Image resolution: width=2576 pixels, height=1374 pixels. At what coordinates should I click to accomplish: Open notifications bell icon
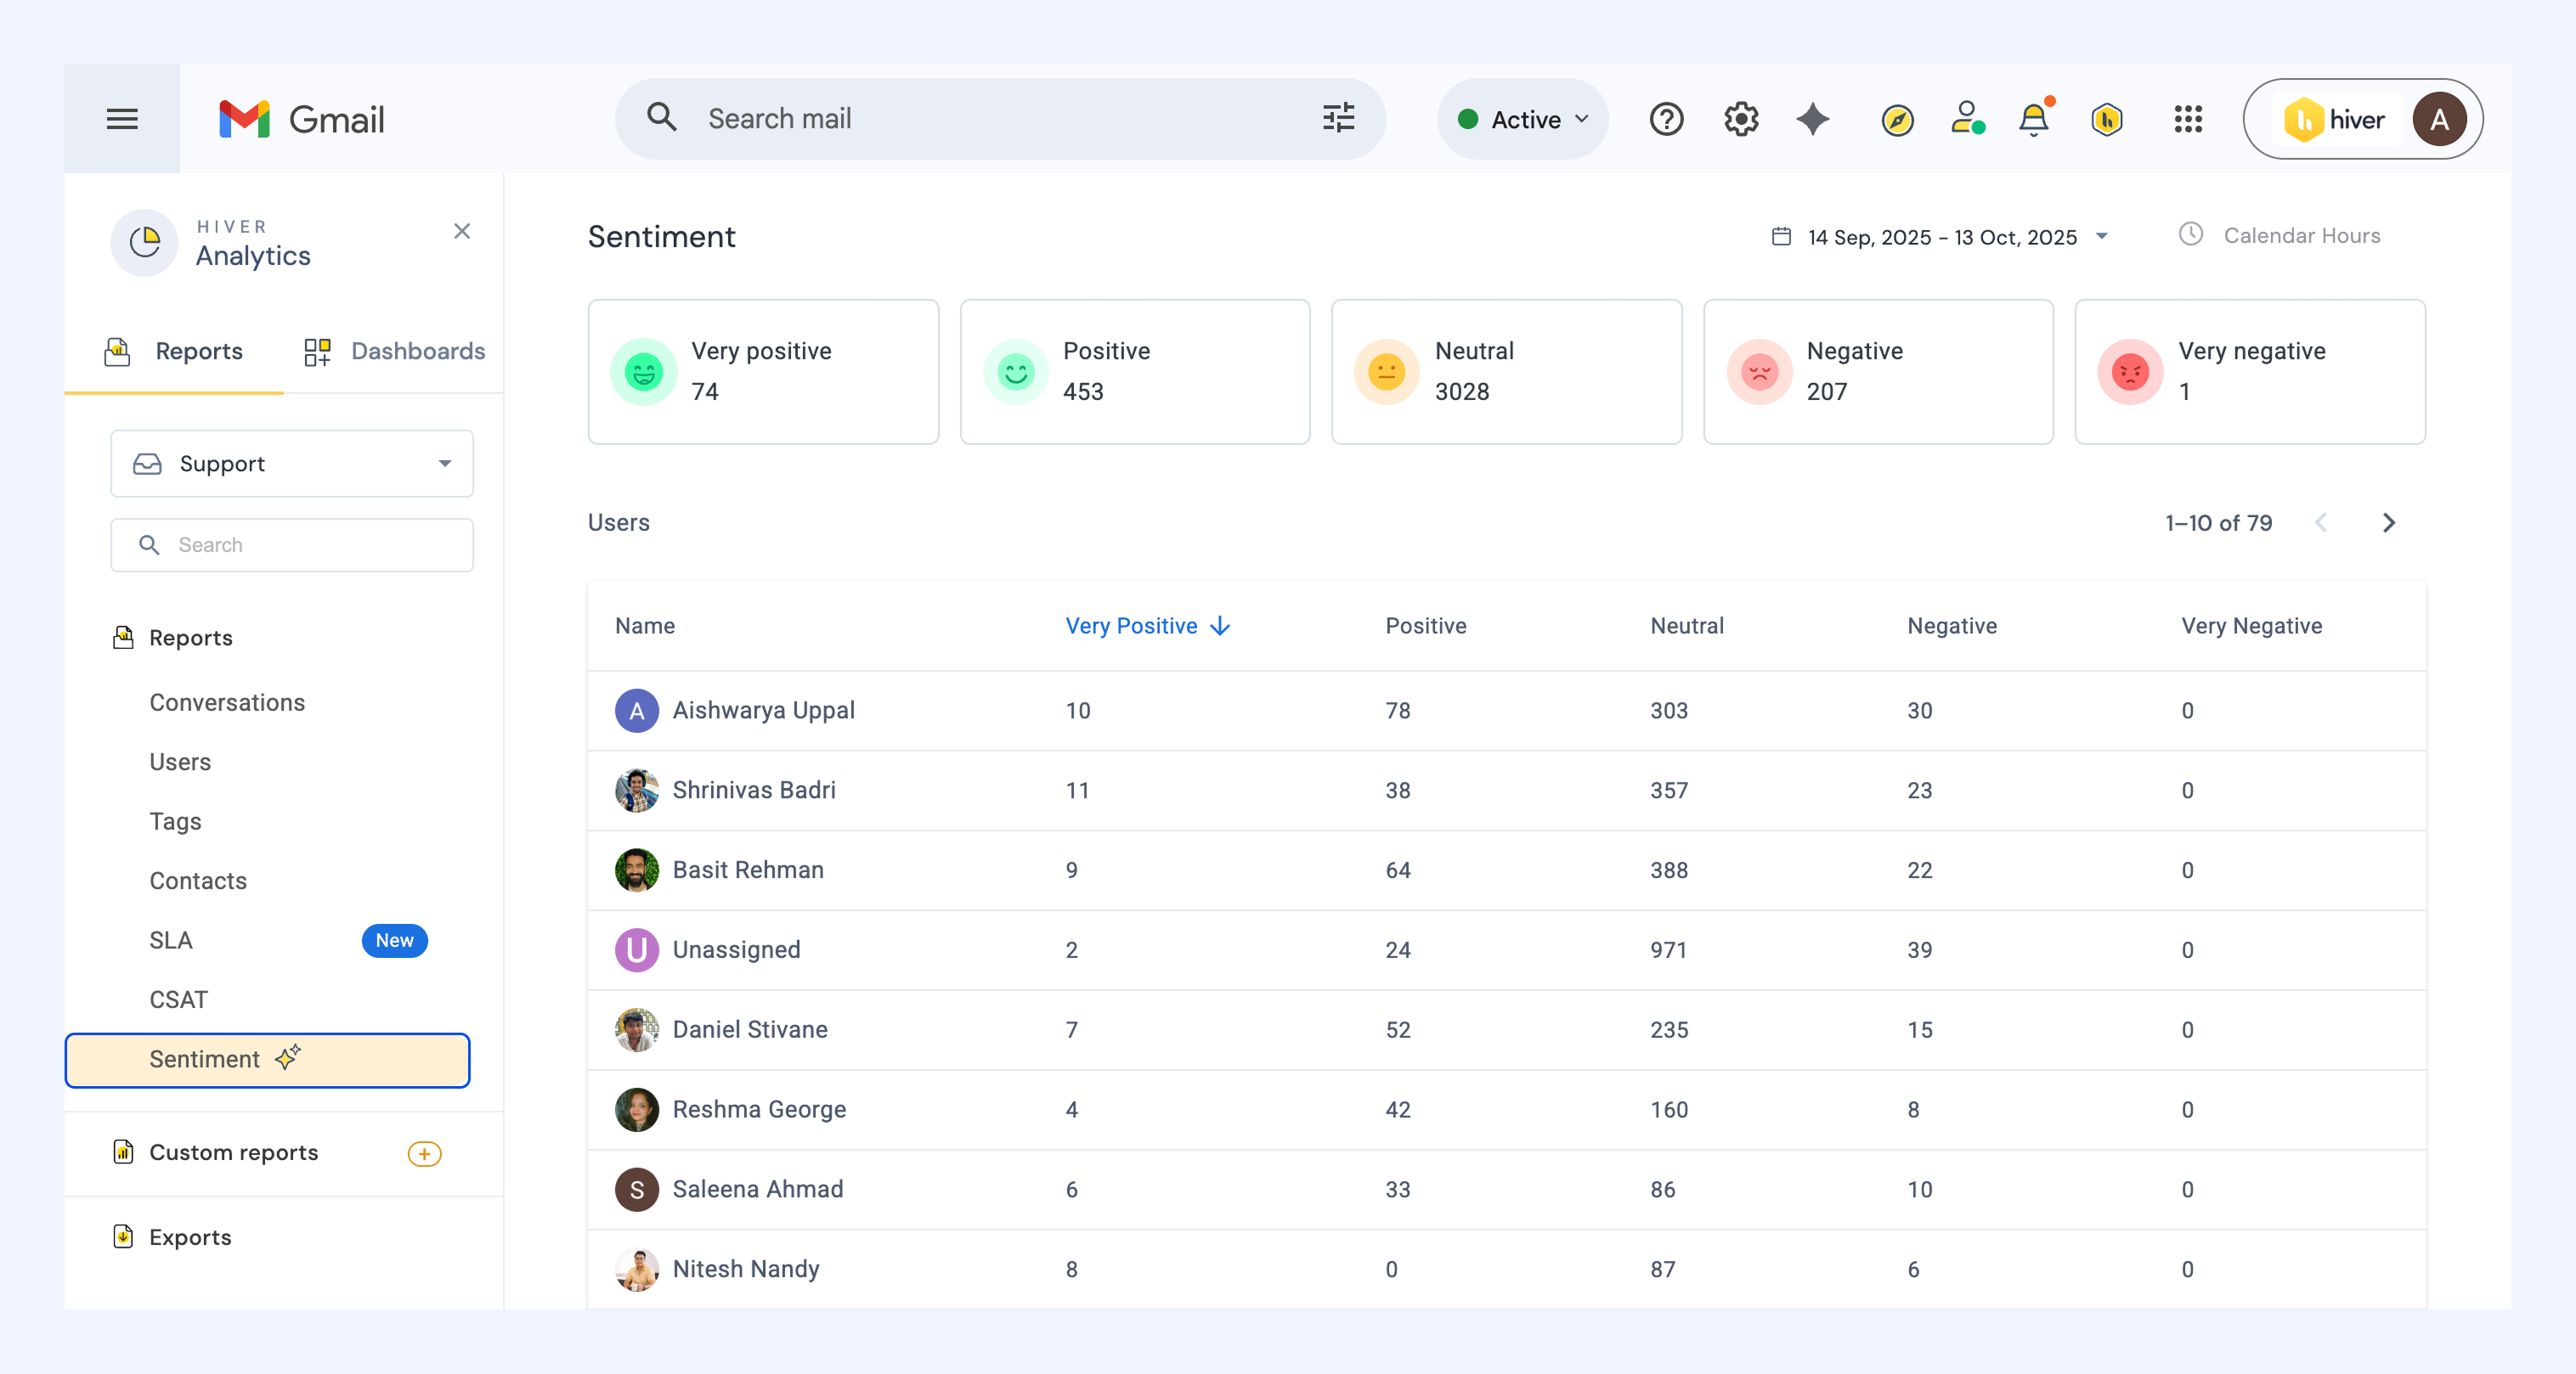tap(2034, 120)
